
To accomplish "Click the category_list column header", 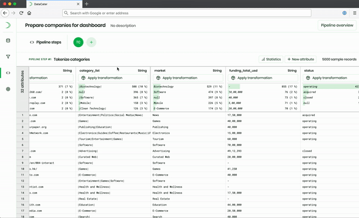I will pyautogui.click(x=89, y=70).
